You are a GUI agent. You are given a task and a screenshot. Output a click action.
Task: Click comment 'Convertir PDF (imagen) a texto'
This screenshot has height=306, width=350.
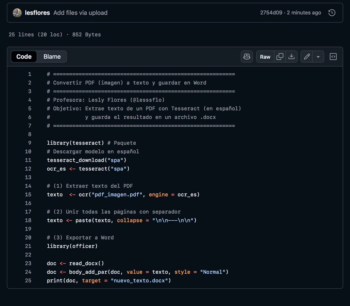[x=126, y=83]
